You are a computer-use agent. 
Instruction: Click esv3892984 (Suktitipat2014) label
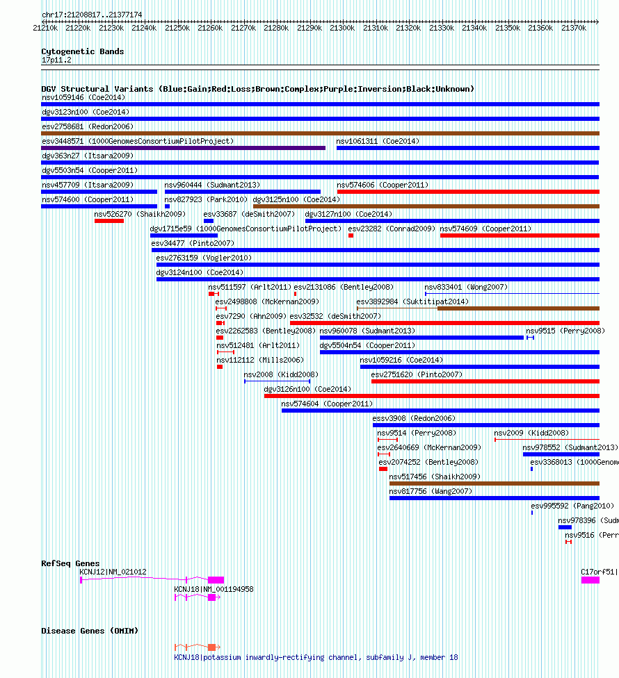coord(412,301)
